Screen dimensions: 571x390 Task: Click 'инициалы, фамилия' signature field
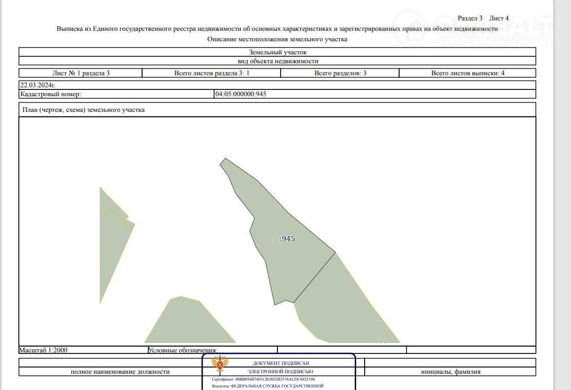[450, 372]
